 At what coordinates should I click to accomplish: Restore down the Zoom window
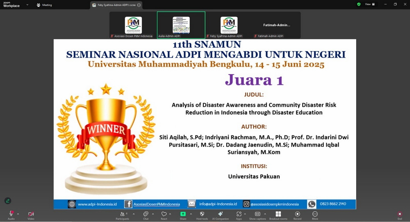[395, 4]
